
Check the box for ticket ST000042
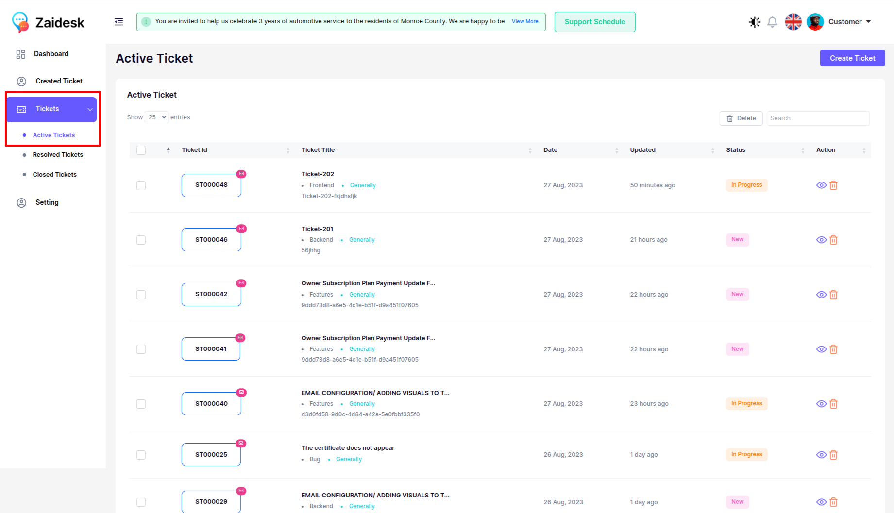click(x=141, y=295)
